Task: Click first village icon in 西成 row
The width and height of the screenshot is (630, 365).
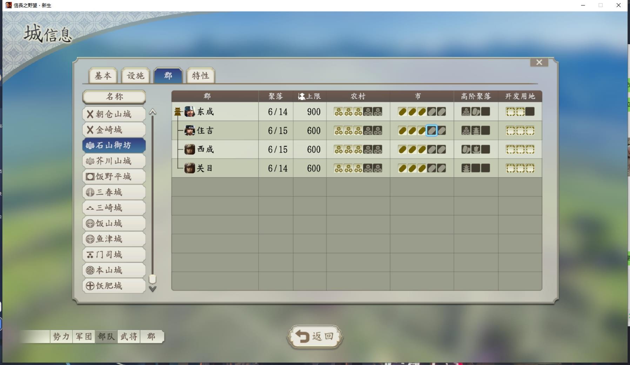Action: click(339, 149)
